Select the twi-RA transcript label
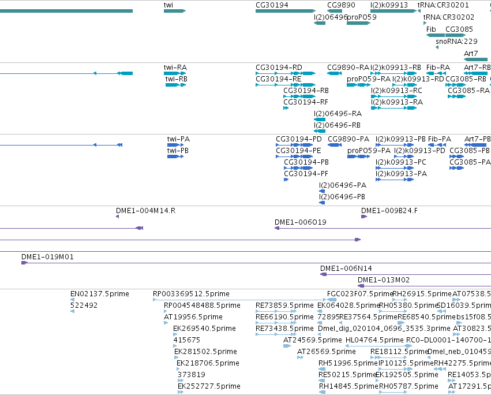This screenshot has width=491, height=395. 175,68
